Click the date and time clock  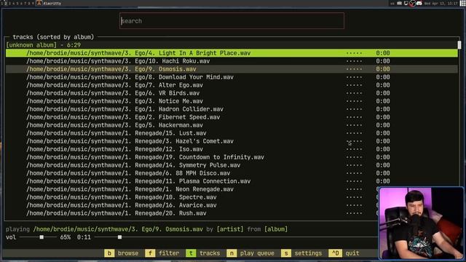pos(441,3)
